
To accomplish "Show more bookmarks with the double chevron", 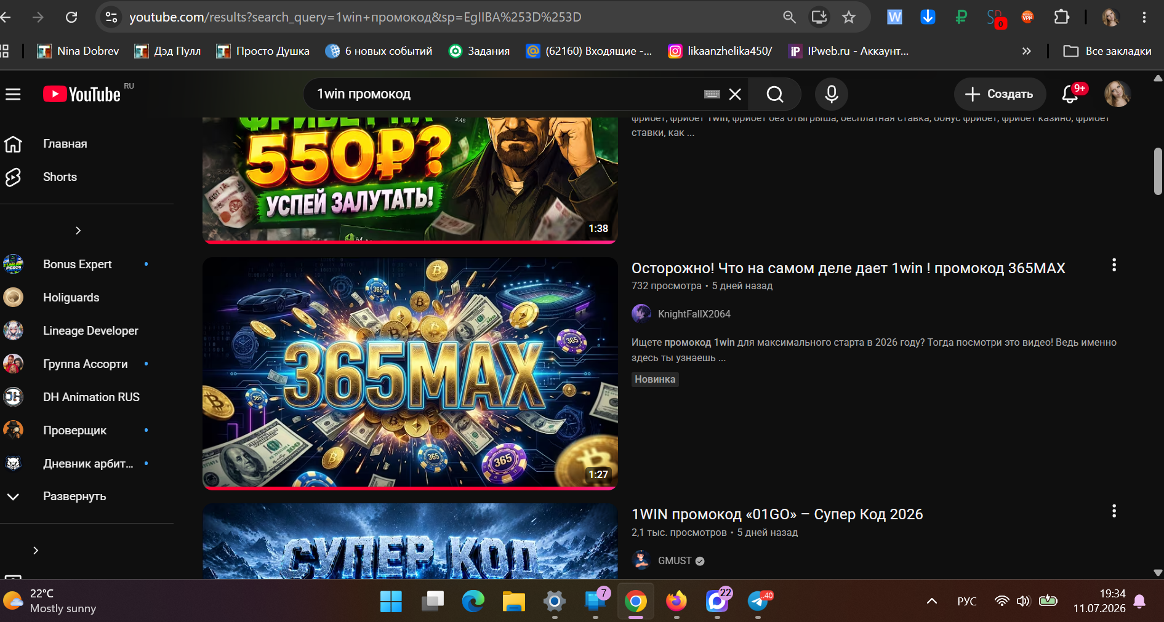I will (x=1026, y=51).
